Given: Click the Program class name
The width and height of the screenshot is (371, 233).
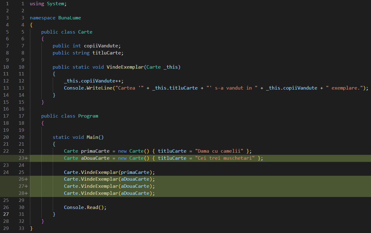Looking at the screenshot, I should pyautogui.click(x=88, y=116).
